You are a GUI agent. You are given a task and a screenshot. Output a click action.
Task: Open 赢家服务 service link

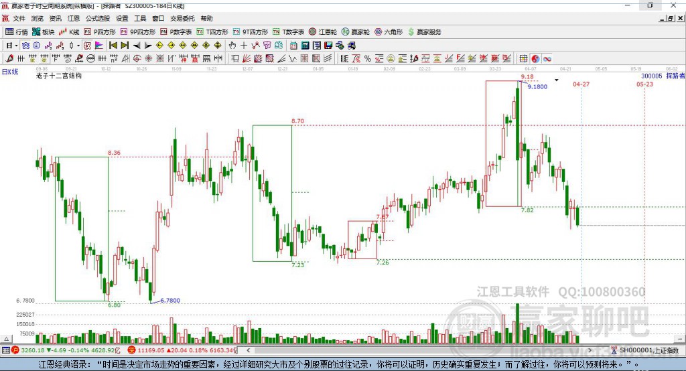[x=425, y=32]
